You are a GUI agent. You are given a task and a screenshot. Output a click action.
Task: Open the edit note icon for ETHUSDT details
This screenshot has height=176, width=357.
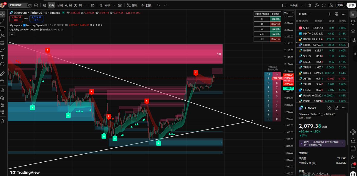point(336,108)
